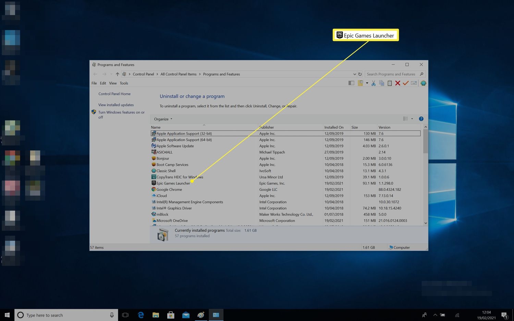Open the Edit menu
This screenshot has height=321, width=514.
tap(103, 83)
